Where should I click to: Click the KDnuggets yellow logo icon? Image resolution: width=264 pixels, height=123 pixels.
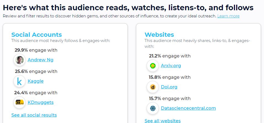tap(20, 103)
